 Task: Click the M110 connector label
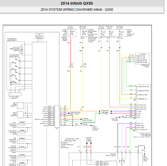click(85, 64)
